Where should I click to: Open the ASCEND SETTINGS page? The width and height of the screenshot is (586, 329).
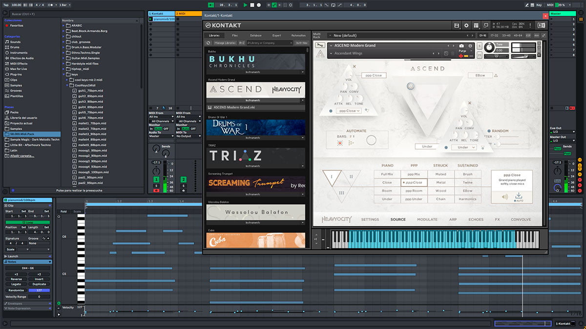(x=370, y=219)
